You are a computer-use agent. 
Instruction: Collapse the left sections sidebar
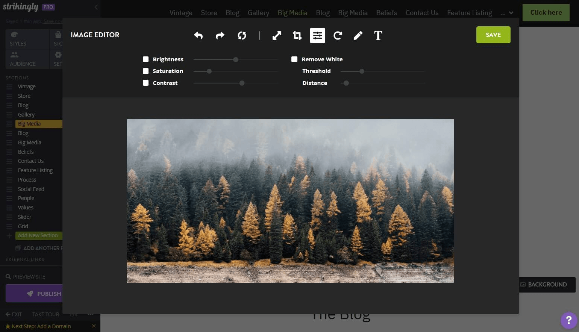pos(96,7)
